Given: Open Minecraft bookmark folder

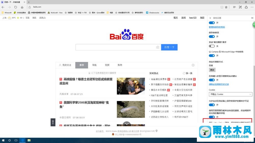Looking at the screenshot, I should (x=7, y=13).
